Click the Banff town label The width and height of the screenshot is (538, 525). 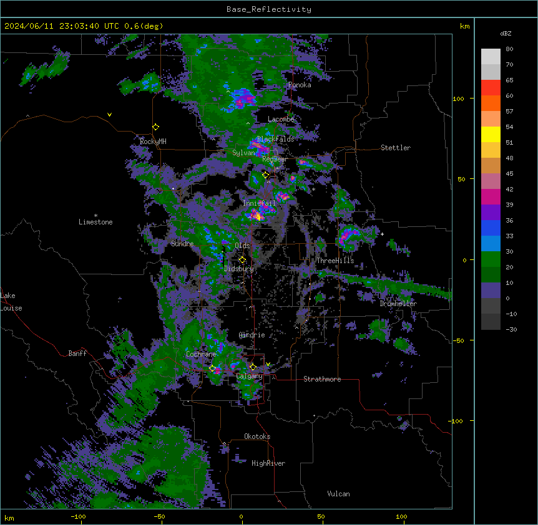click(77, 354)
